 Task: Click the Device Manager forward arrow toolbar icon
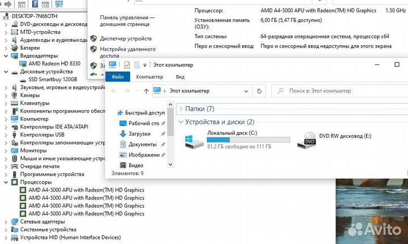8,4
